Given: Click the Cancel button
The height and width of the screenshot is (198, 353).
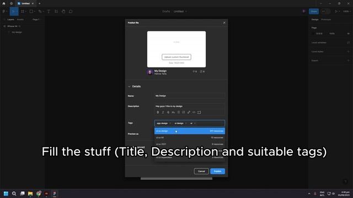Looking at the screenshot, I should [x=201, y=171].
